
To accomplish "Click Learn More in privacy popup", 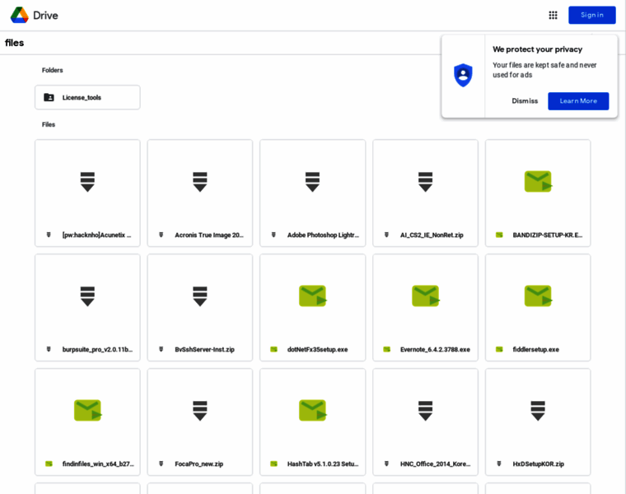I will (x=578, y=100).
